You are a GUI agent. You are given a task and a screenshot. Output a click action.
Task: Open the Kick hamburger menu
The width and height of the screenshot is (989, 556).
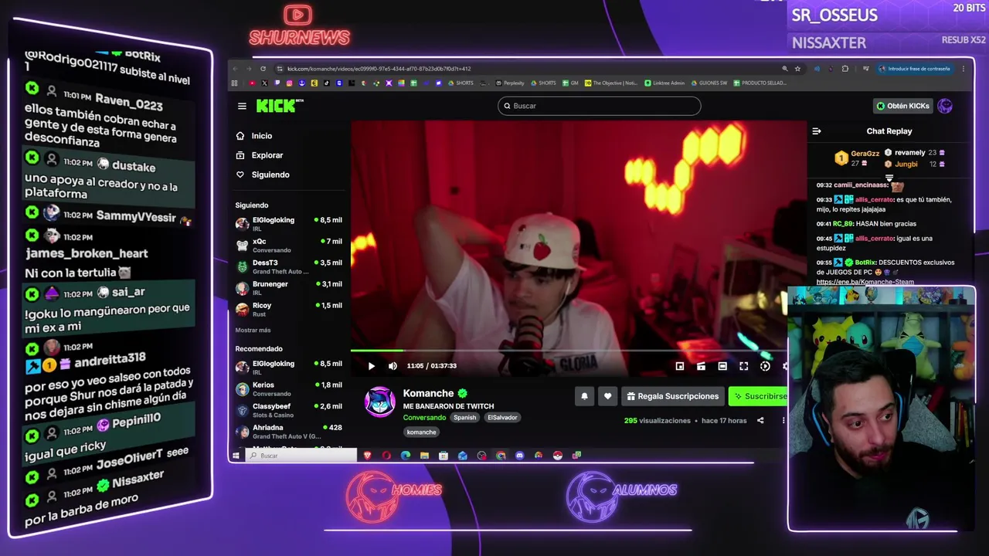point(242,106)
